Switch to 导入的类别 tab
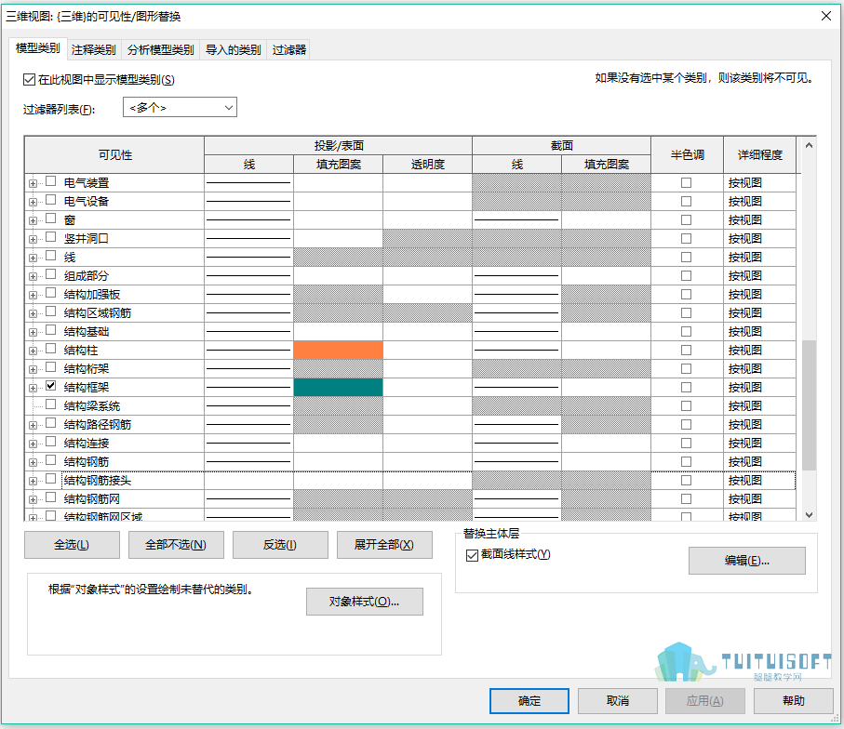 [x=233, y=50]
